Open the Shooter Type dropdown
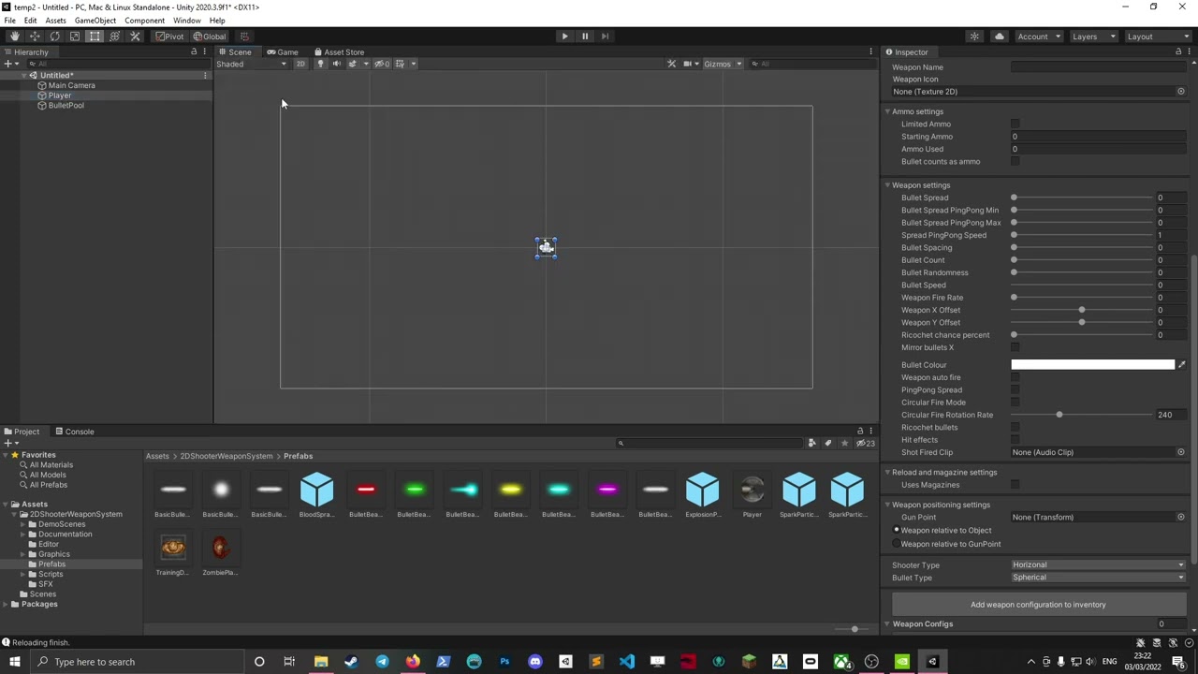1198x674 pixels. (1098, 564)
